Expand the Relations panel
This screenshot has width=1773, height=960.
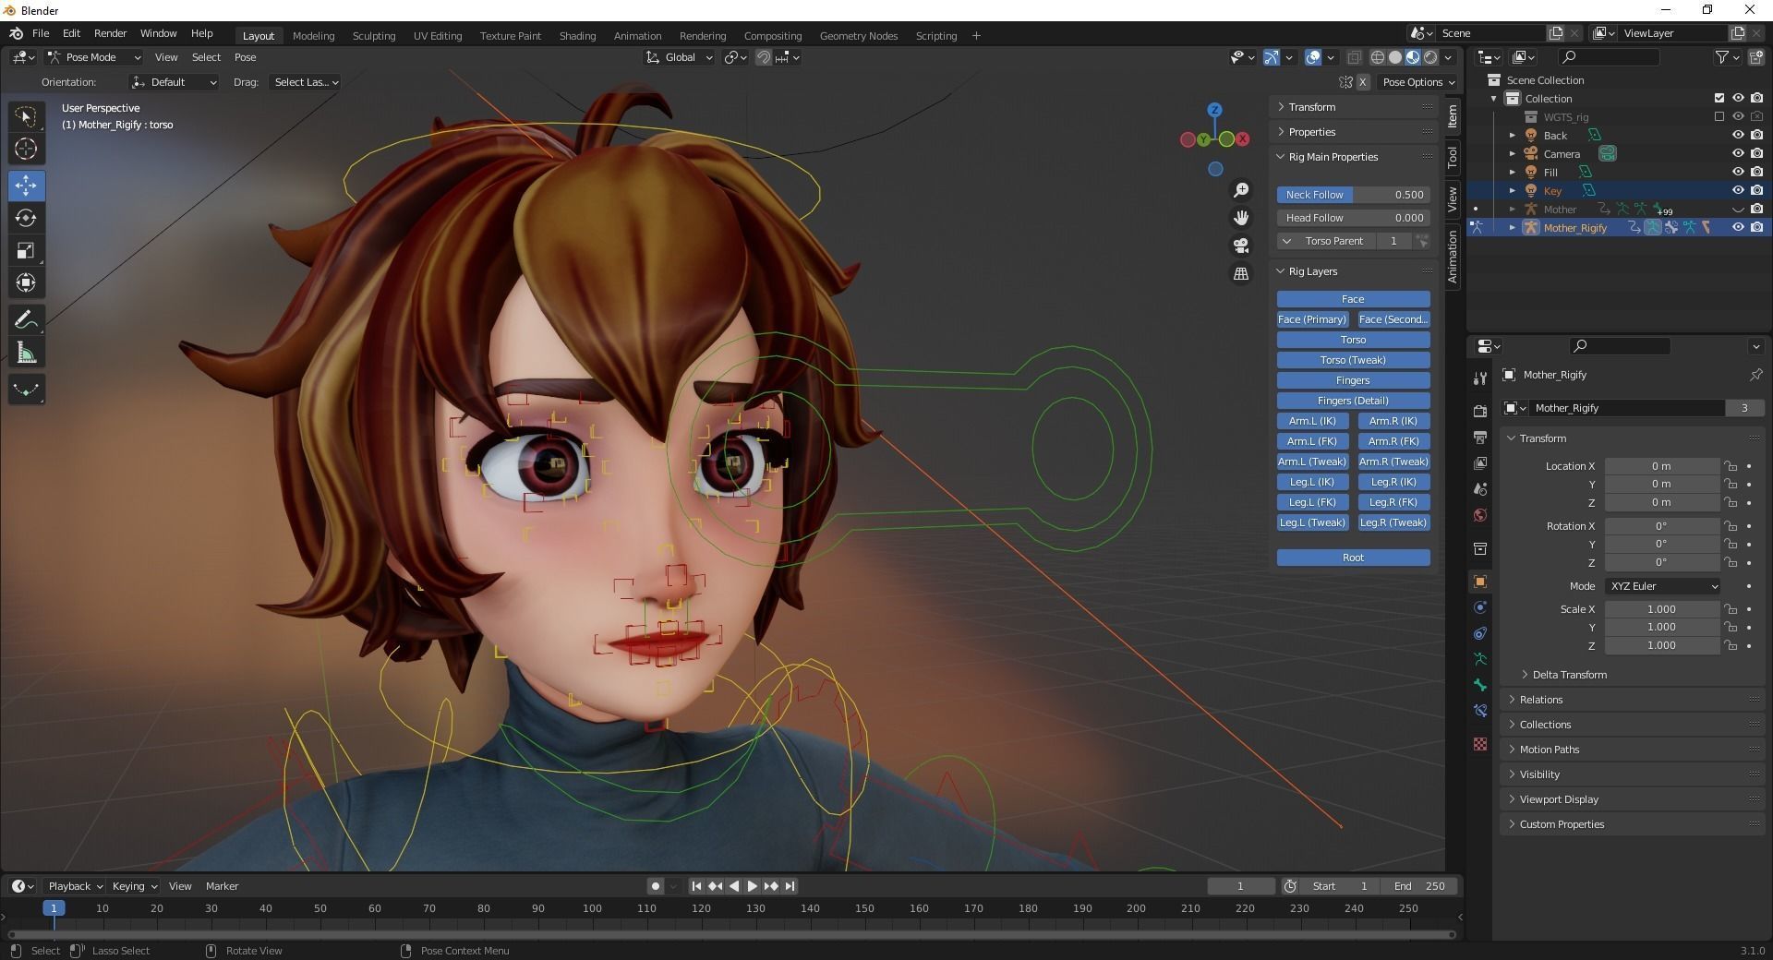1541,700
